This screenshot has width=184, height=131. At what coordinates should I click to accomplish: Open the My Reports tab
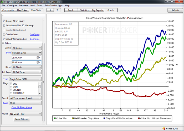point(98,10)
